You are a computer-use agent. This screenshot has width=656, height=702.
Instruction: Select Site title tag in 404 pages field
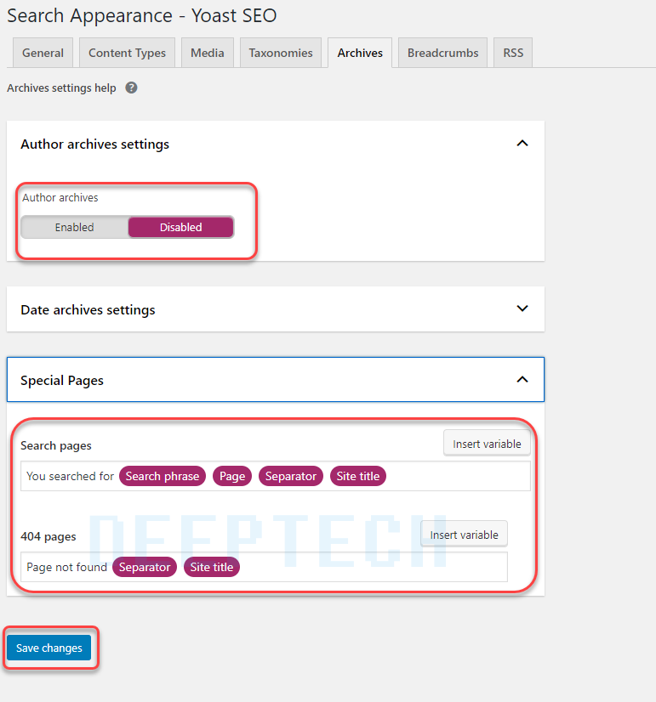click(212, 567)
